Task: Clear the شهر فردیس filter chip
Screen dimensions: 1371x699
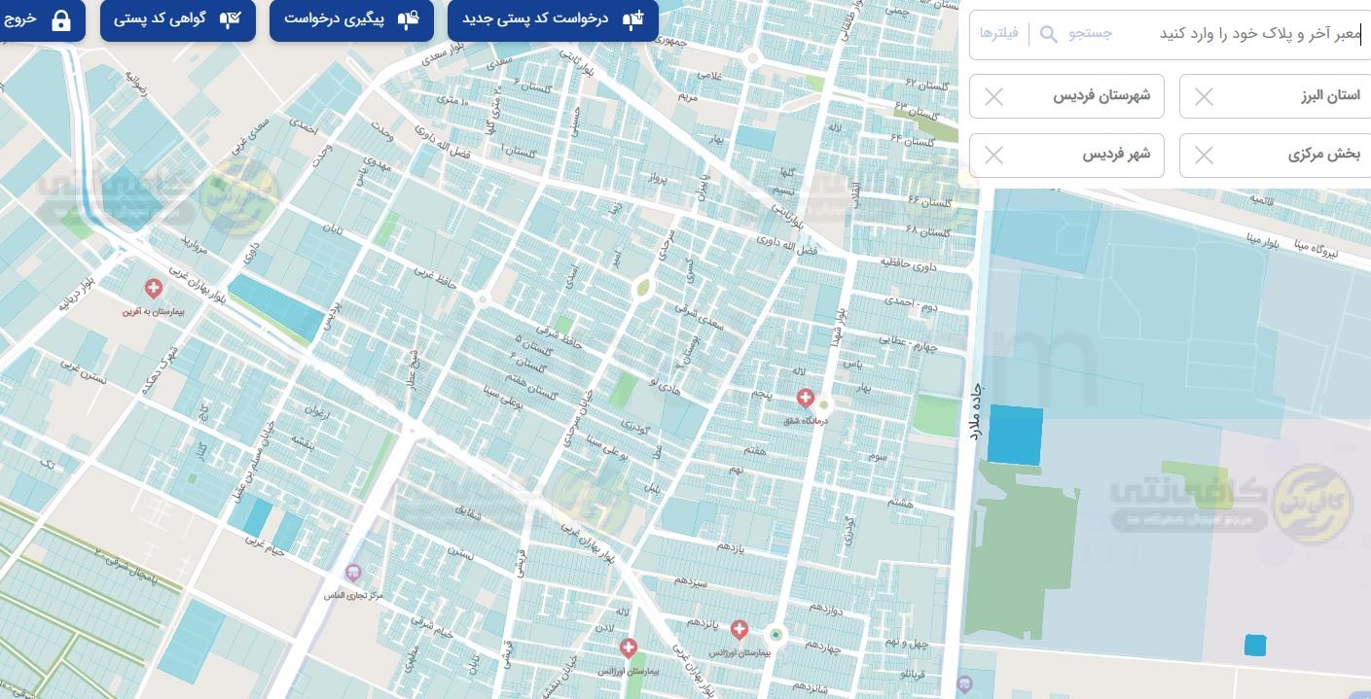Action: 993,156
